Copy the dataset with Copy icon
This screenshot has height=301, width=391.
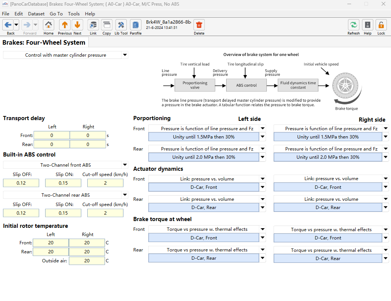(x=107, y=25)
